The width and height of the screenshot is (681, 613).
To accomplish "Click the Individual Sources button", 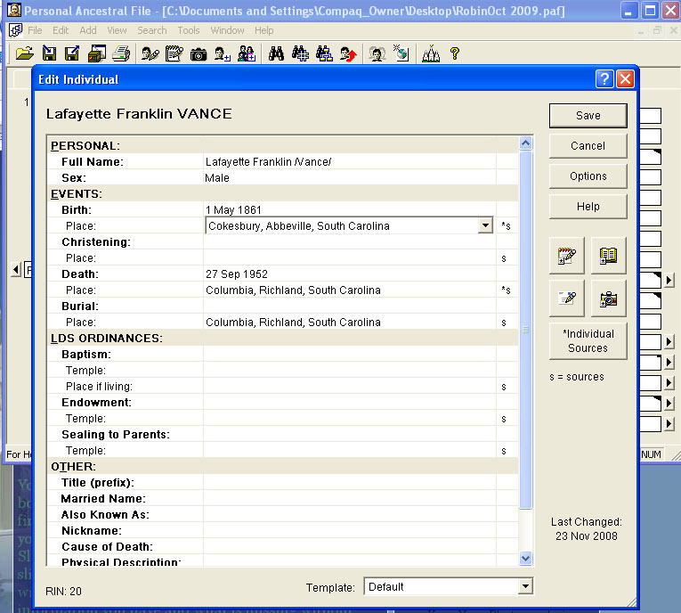I will (588, 341).
